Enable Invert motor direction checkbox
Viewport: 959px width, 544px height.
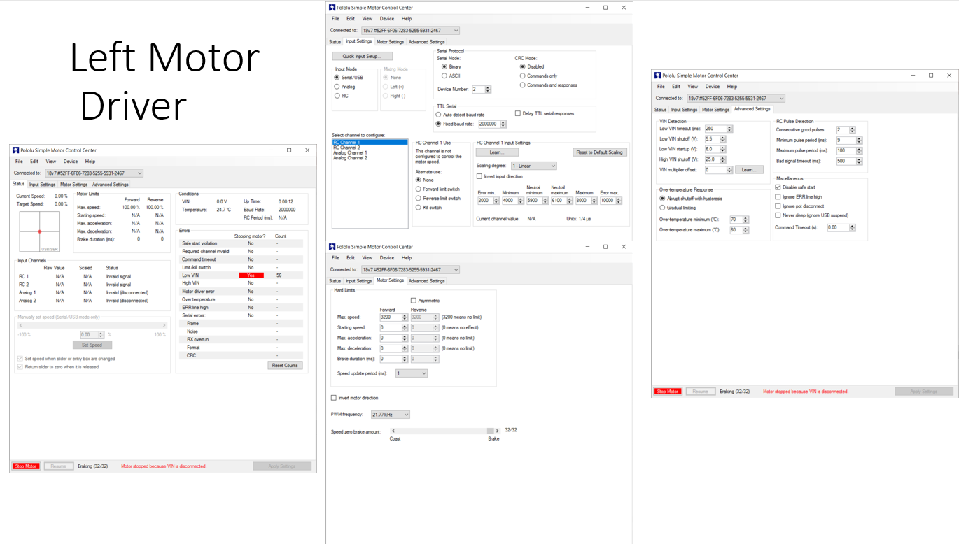[333, 398]
